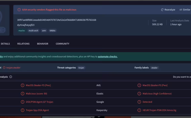
Task: Click alert icon beside OSX/PSW.Agent.GF Trojan
Action: 23,102
